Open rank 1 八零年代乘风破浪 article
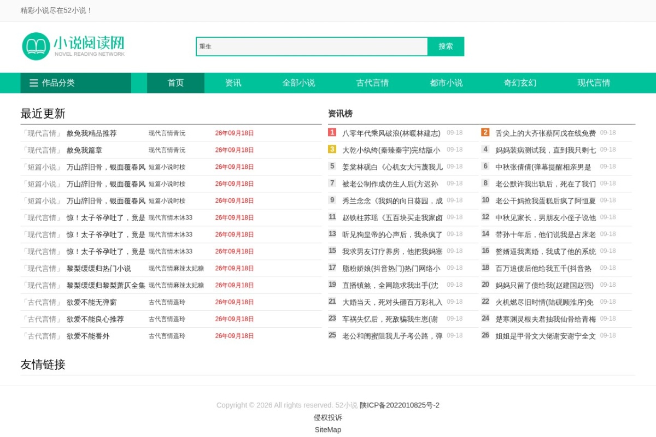The width and height of the screenshot is (656, 437). pos(391,133)
